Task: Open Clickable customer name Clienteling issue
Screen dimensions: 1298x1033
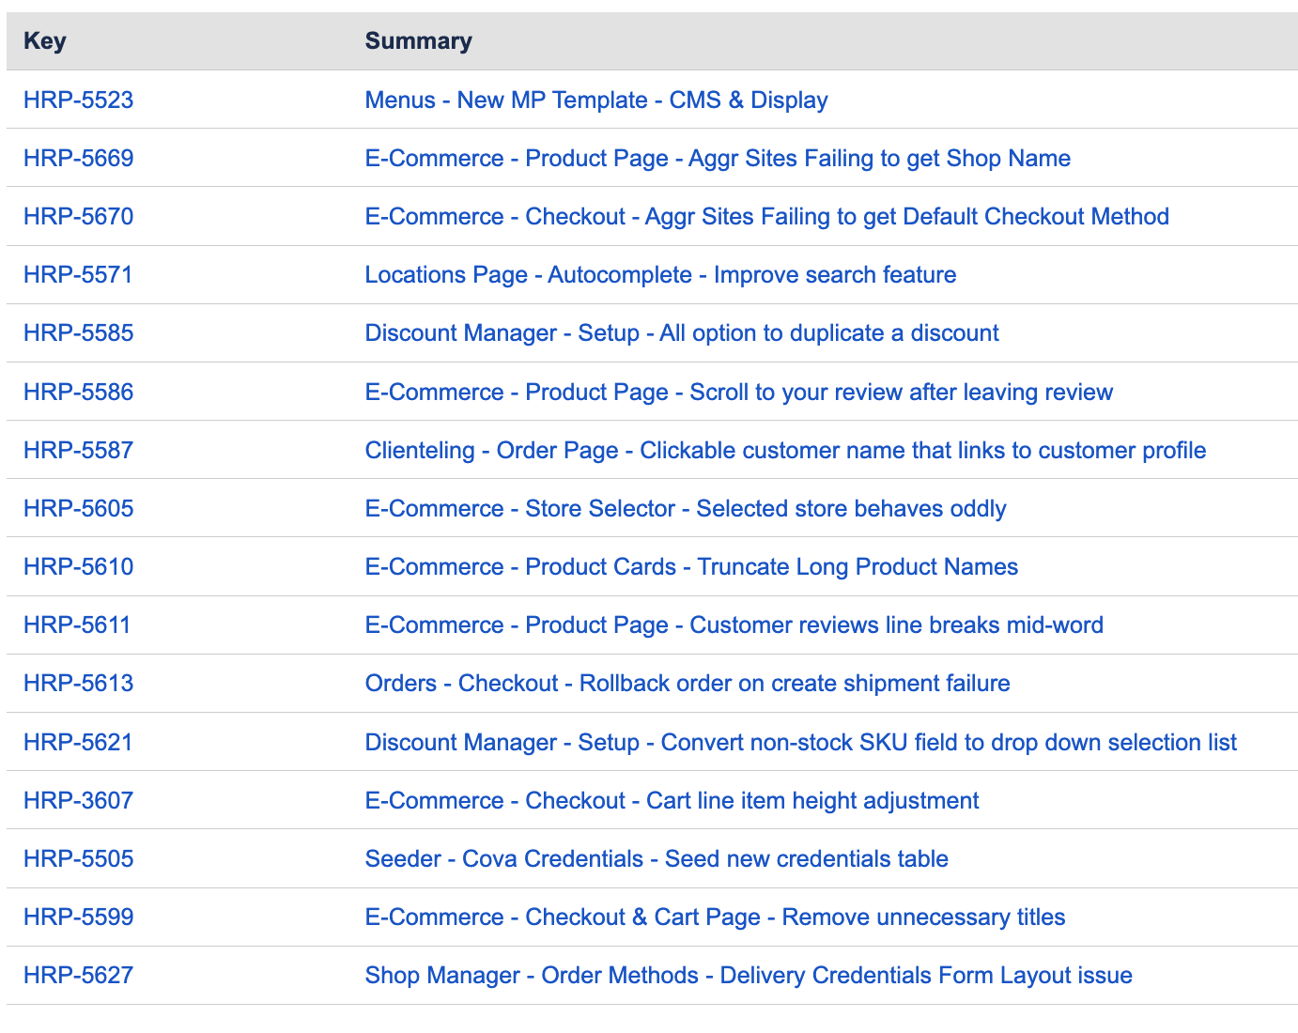Action: (784, 450)
